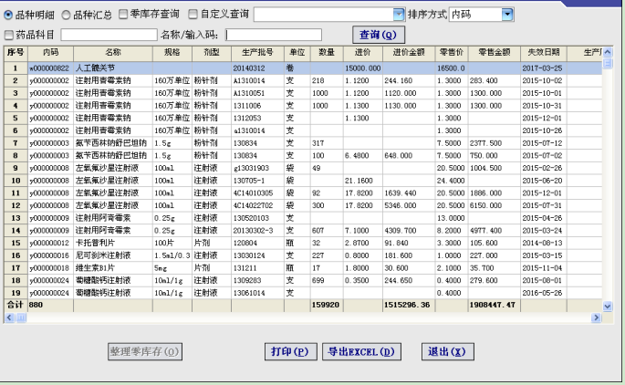Expand the 排序方式 sort order dropdown

(x=507, y=15)
